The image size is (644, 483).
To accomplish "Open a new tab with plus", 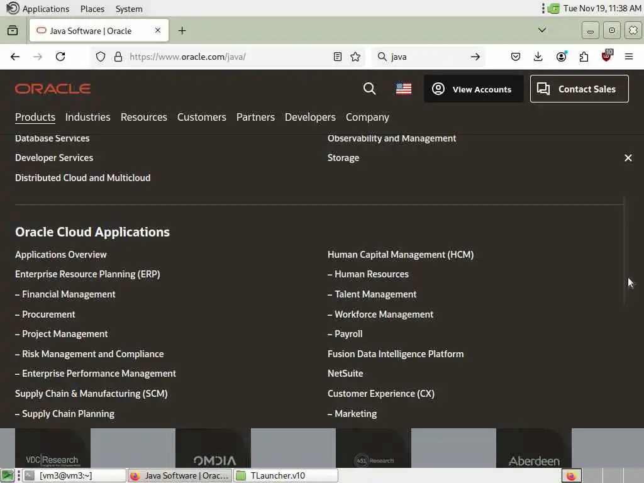I will (x=182, y=30).
